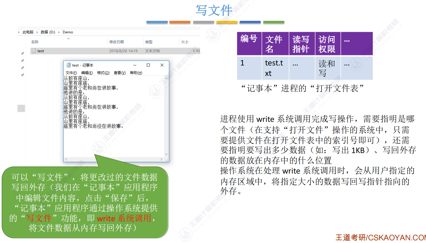
Task: Open the 帮助(H) menu in Notepad
Action: tap(136, 73)
